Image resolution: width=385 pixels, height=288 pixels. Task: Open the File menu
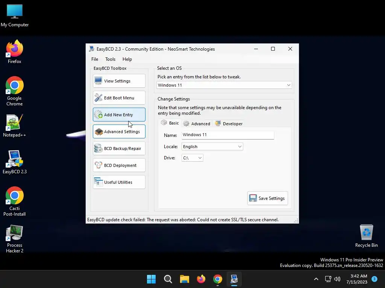[95, 59]
